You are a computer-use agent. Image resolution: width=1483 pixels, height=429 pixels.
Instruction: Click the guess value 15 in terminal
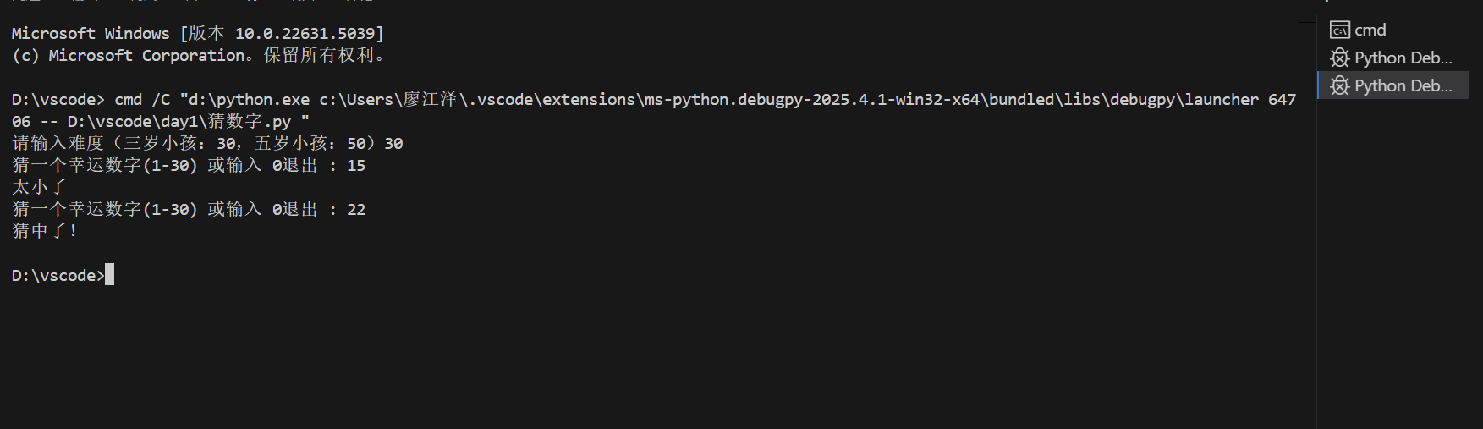coord(356,166)
